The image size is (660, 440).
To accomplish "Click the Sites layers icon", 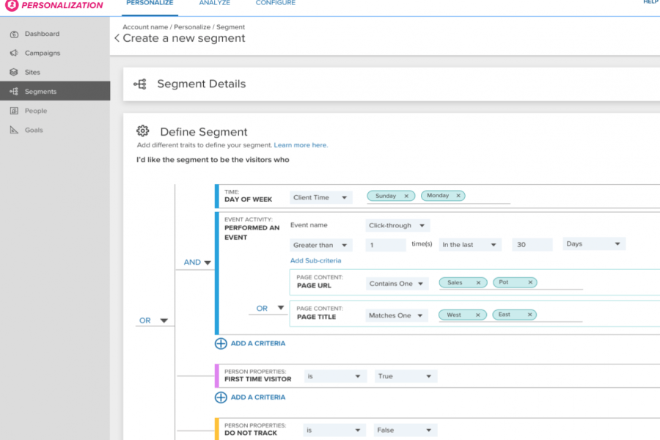I will click(x=14, y=73).
